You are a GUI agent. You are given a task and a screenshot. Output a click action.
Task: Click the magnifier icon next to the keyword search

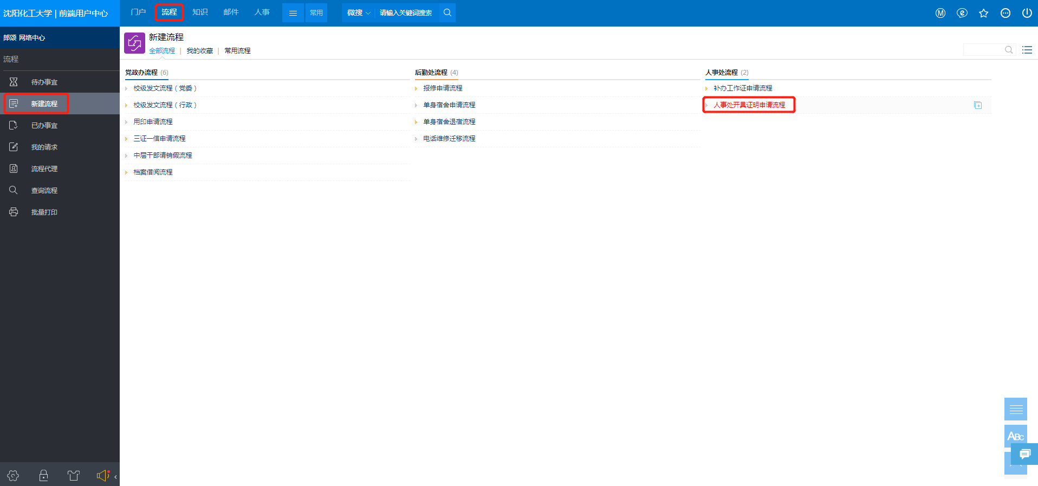[447, 12]
